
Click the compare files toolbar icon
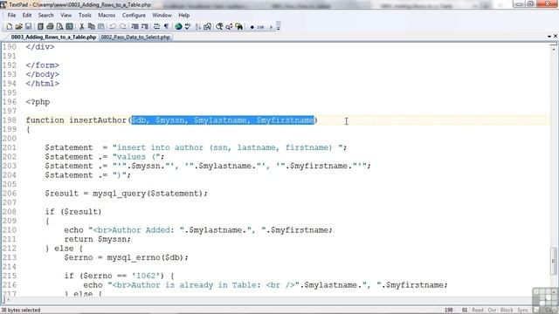tap(207, 27)
